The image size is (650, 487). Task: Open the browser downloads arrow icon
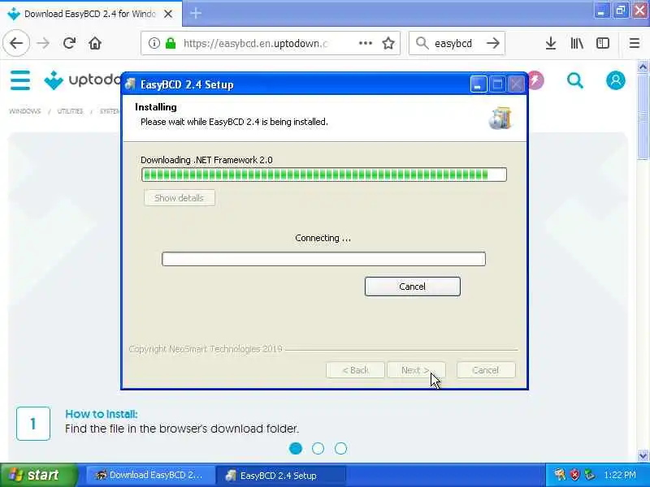[551, 43]
